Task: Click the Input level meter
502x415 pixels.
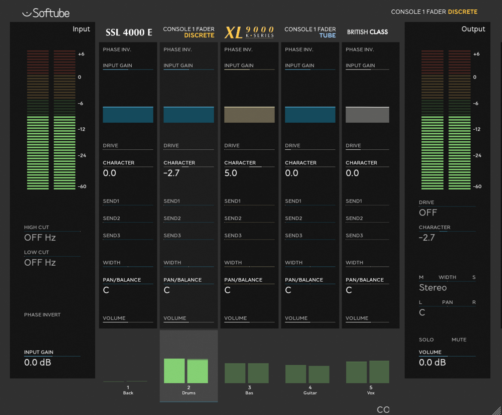Action: [x=51, y=120]
